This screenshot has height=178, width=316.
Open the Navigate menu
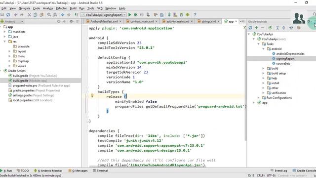tap(24, 8)
